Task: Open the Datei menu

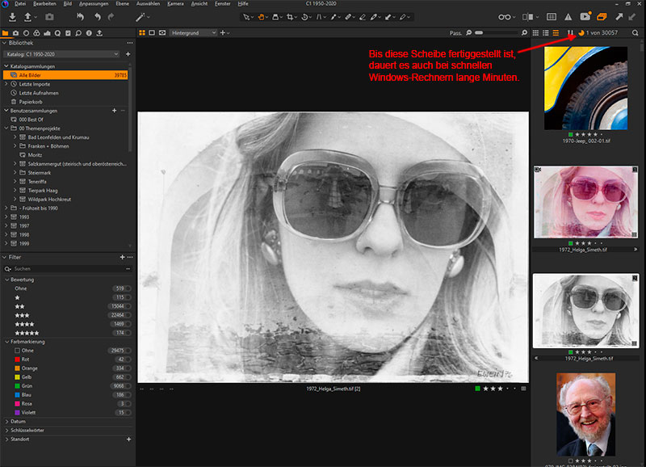Action: point(19,4)
